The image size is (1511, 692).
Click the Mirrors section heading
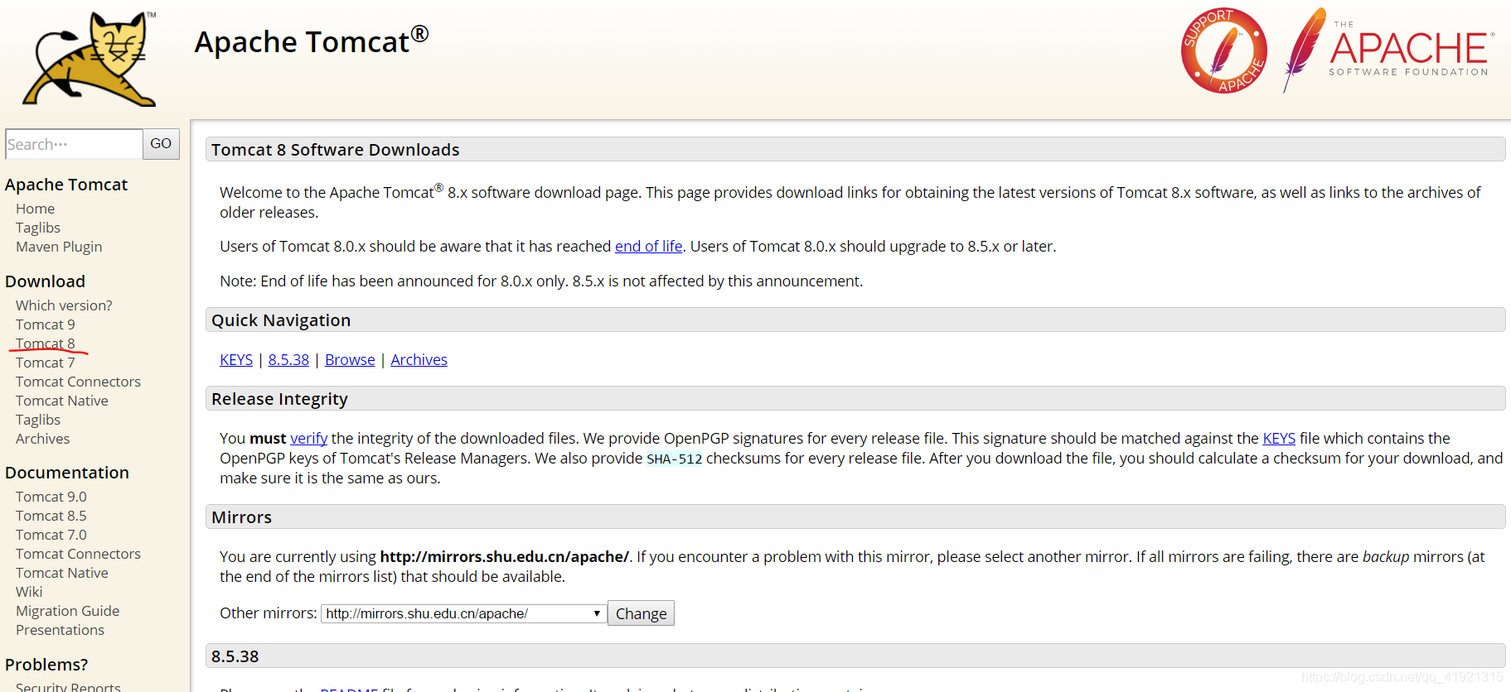tap(241, 517)
